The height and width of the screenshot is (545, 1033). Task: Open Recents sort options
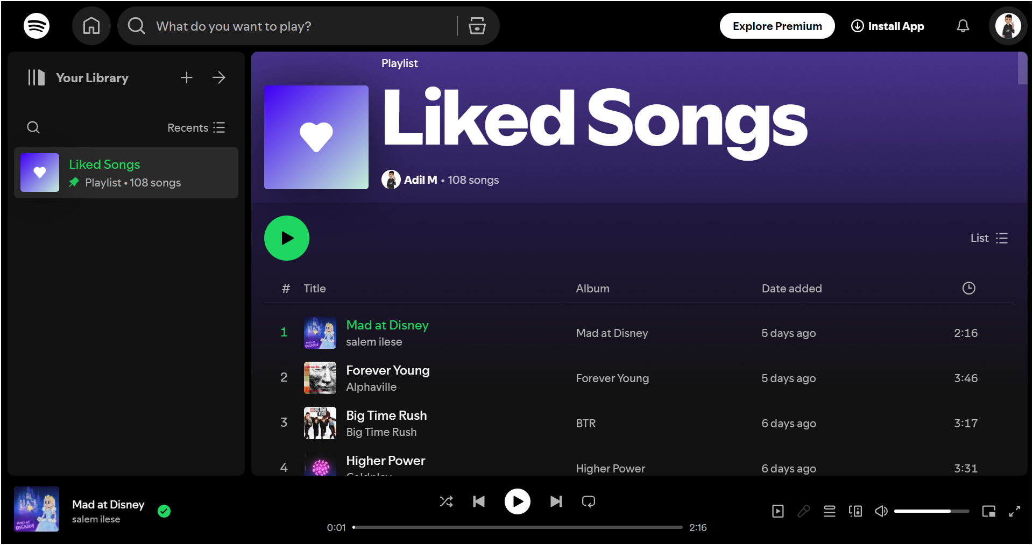coord(196,127)
